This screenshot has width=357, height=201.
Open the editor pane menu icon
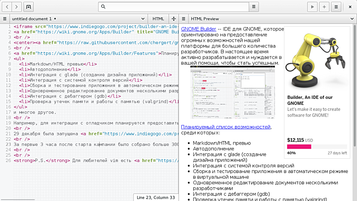(x=5, y=19)
